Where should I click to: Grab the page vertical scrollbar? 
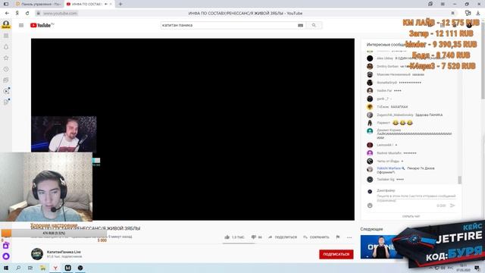pos(483,61)
